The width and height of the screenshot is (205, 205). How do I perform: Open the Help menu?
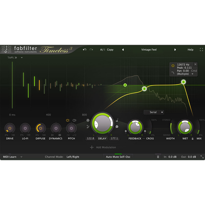[190, 50]
